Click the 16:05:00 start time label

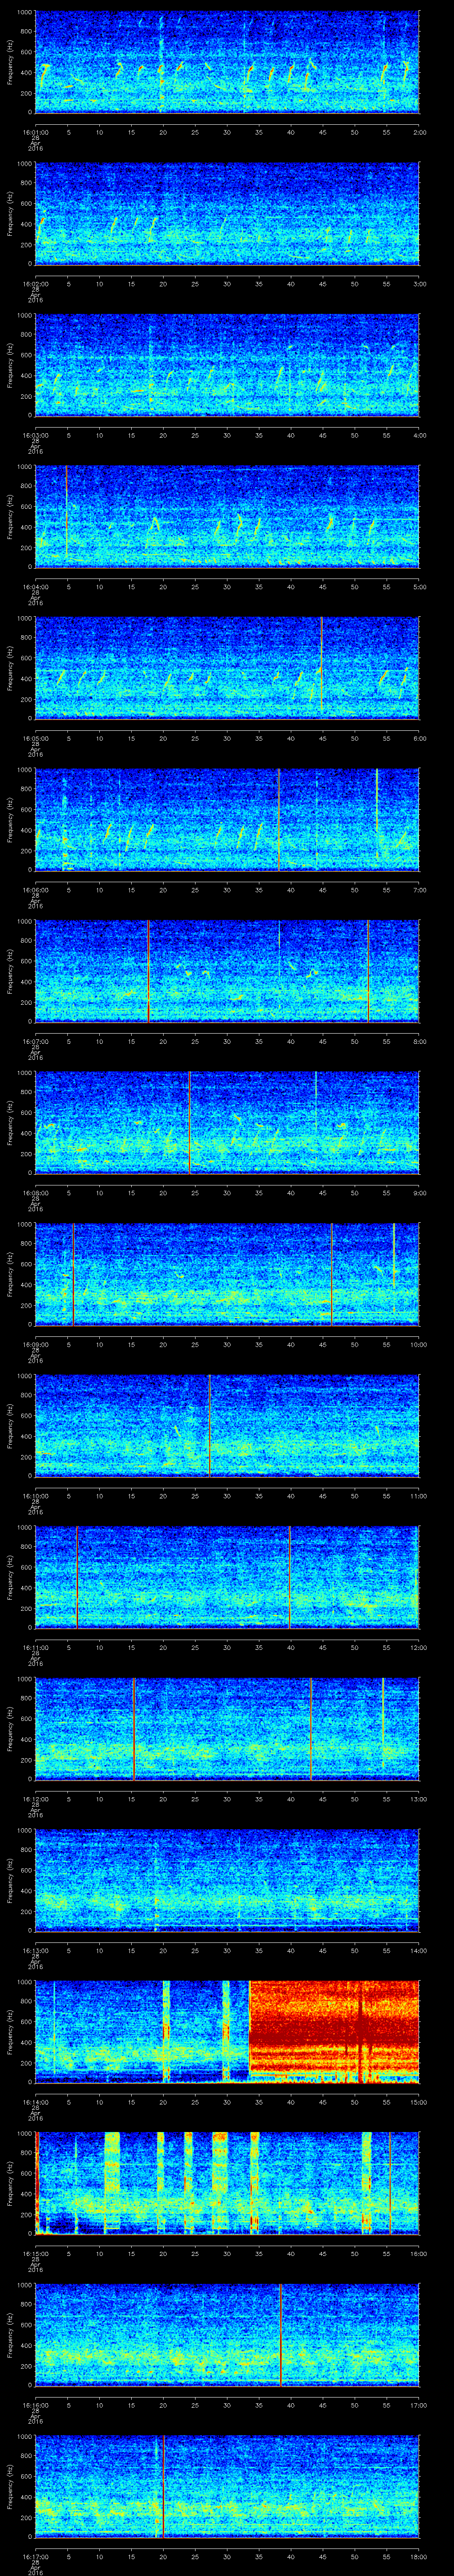click(x=35, y=738)
